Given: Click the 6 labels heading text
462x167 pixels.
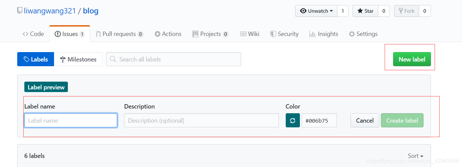Looking at the screenshot, I should tap(34, 156).
